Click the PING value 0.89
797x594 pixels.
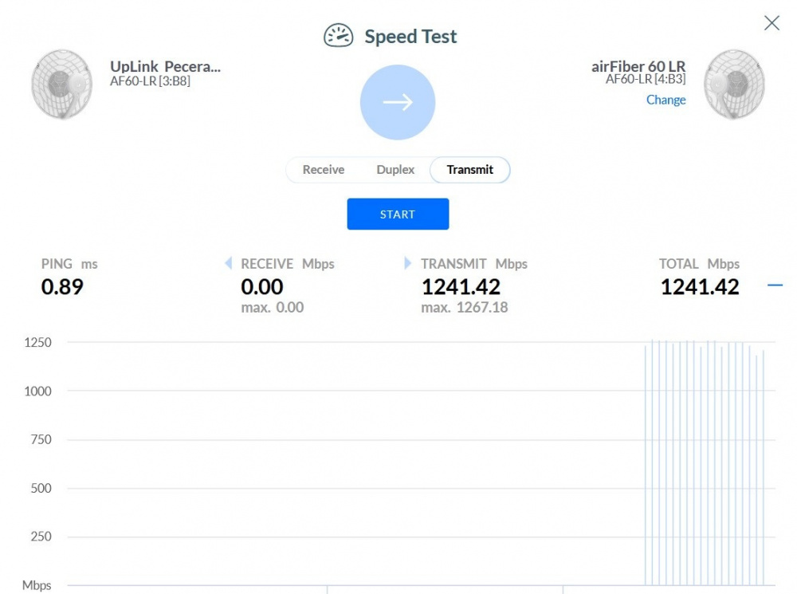point(62,287)
